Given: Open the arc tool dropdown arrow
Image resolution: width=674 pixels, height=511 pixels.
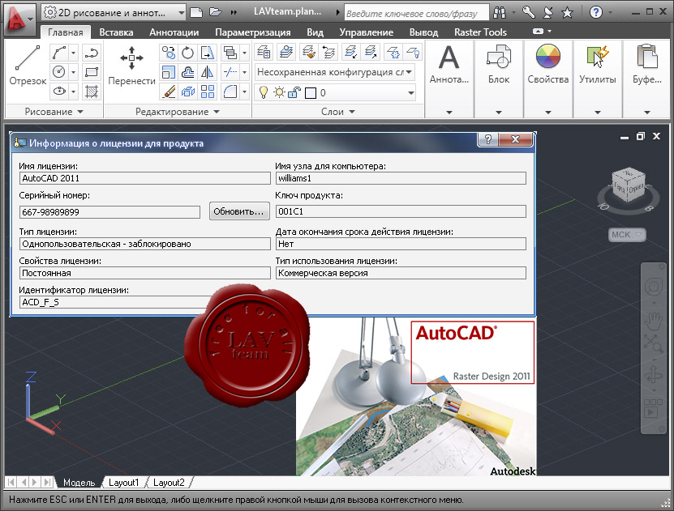Looking at the screenshot, I should pos(74,53).
